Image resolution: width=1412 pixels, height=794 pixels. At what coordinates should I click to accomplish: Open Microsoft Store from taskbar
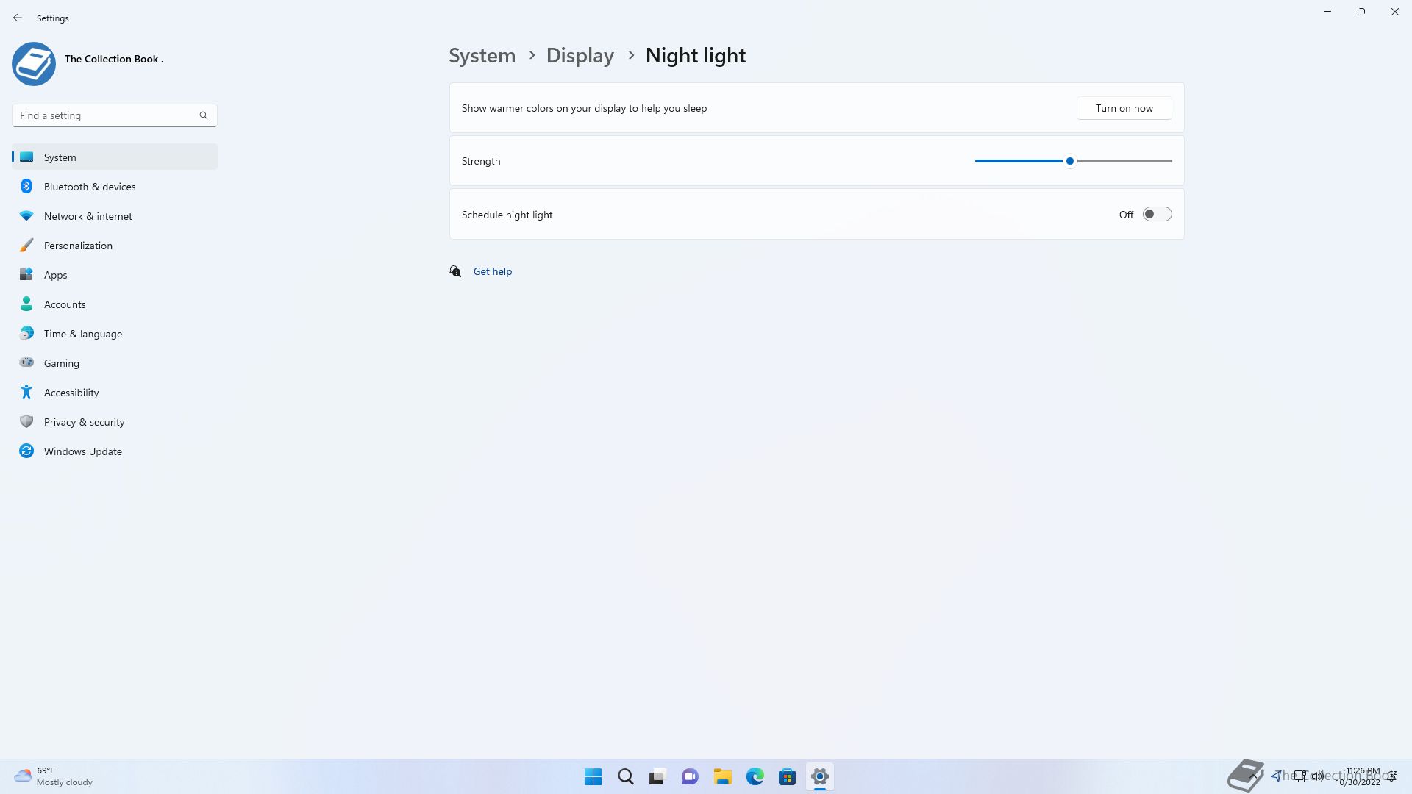[787, 776]
